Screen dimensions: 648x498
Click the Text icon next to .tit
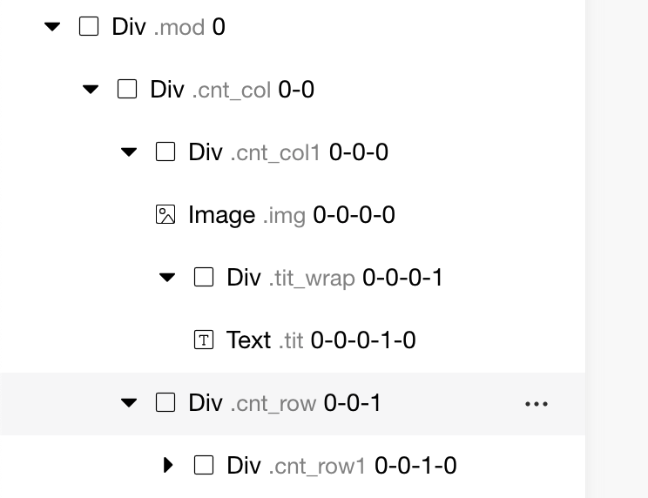(x=204, y=340)
